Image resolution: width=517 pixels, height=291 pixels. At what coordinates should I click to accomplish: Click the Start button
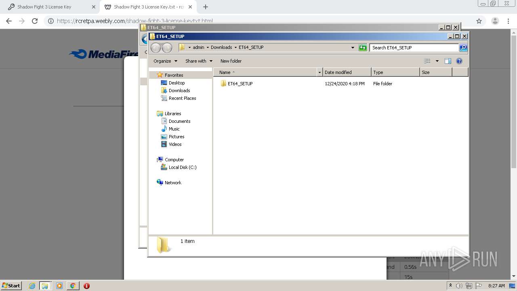pyautogui.click(x=11, y=285)
